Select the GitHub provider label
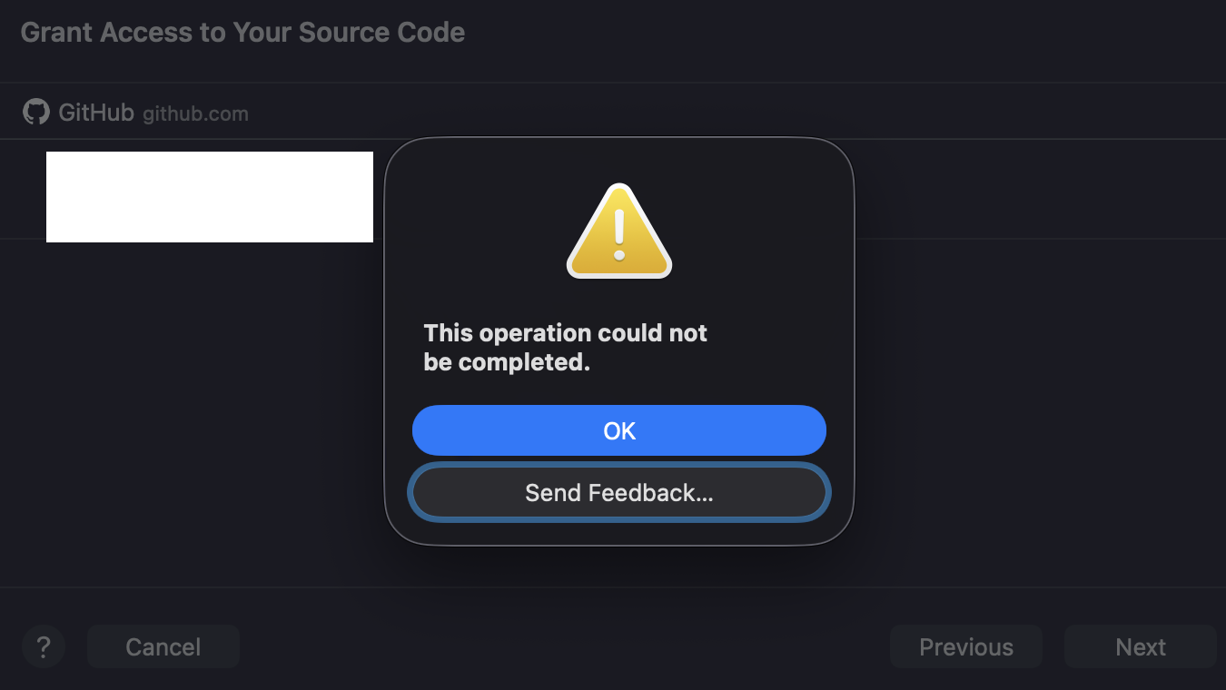Viewport: 1226px width, 690px height. 96,113
